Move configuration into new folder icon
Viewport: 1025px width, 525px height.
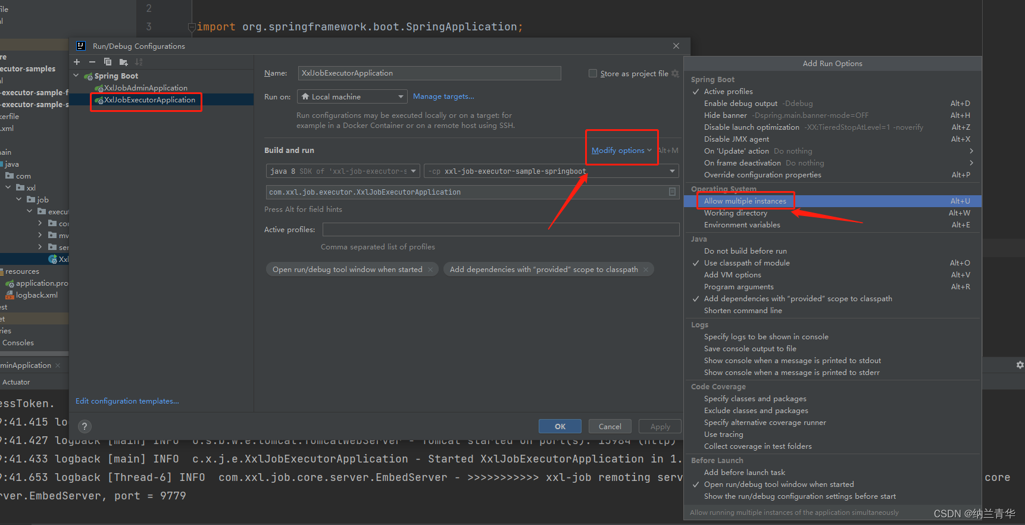[123, 62]
